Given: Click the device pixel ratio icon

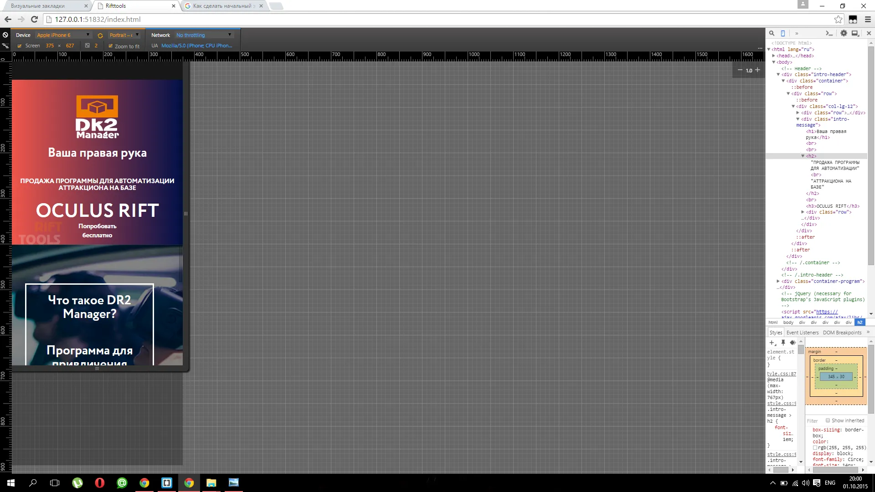Looking at the screenshot, I should click(x=87, y=46).
